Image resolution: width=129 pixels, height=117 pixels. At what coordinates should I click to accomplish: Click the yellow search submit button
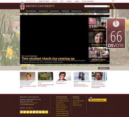coord(109,6)
